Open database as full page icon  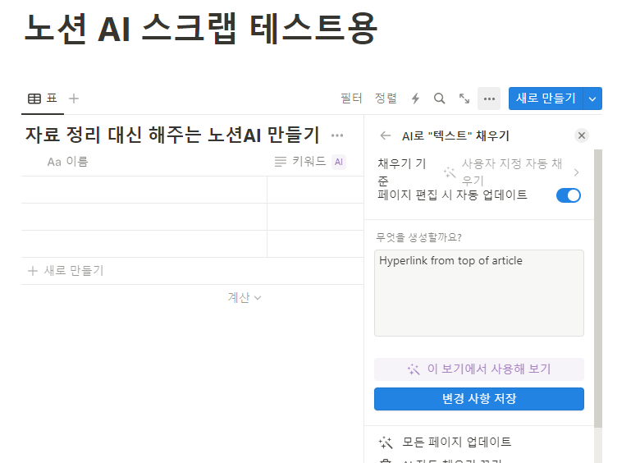pyautogui.click(x=464, y=99)
